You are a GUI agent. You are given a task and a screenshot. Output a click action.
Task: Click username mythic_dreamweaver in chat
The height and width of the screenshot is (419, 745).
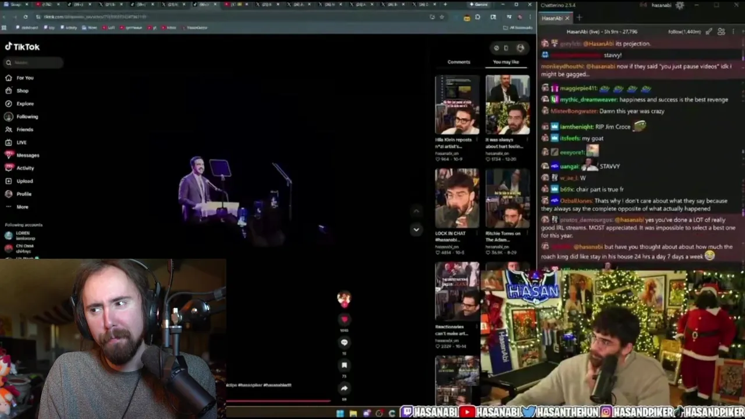coord(588,100)
